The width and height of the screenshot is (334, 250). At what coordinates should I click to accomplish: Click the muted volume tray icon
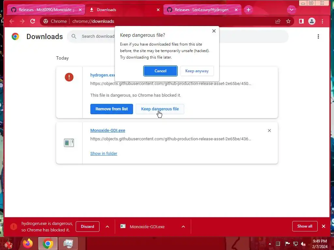click(303, 244)
